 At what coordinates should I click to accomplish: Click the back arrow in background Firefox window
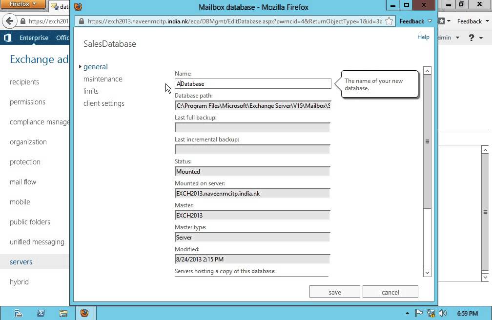click(x=9, y=21)
